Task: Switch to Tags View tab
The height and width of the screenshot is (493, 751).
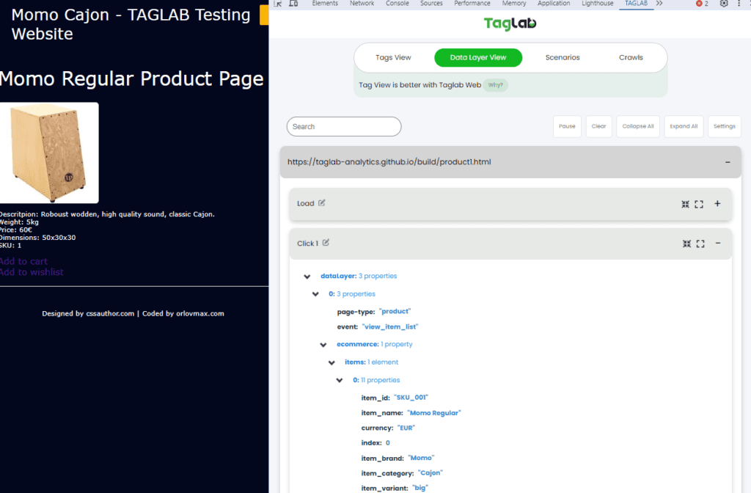Action: click(393, 57)
